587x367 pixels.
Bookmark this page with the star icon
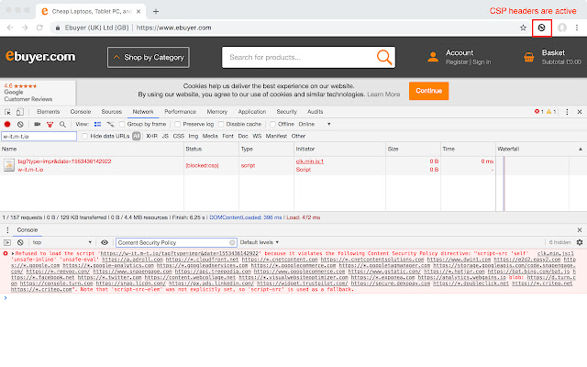525,28
